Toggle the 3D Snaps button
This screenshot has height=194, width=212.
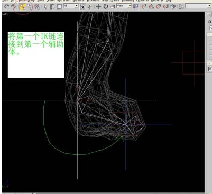[x=144, y=7]
